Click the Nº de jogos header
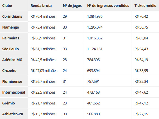This screenshot has height=119, width=159. point(72,6)
